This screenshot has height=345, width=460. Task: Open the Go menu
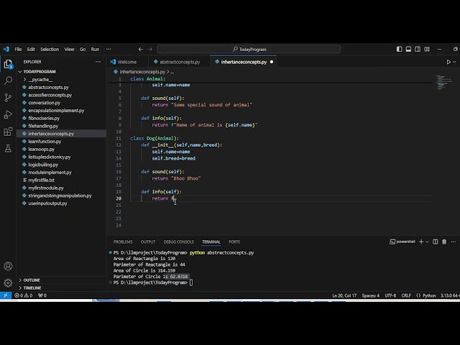pyautogui.click(x=83, y=50)
